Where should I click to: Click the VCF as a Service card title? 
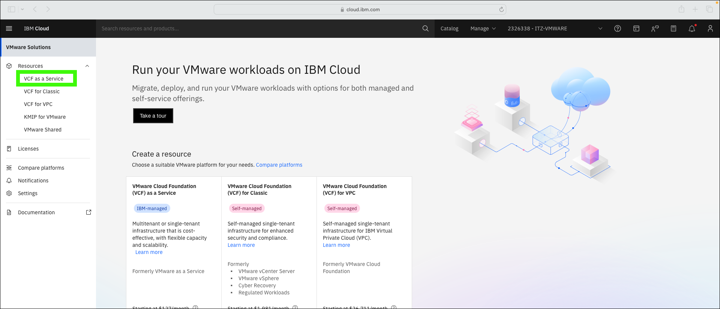[x=164, y=190]
